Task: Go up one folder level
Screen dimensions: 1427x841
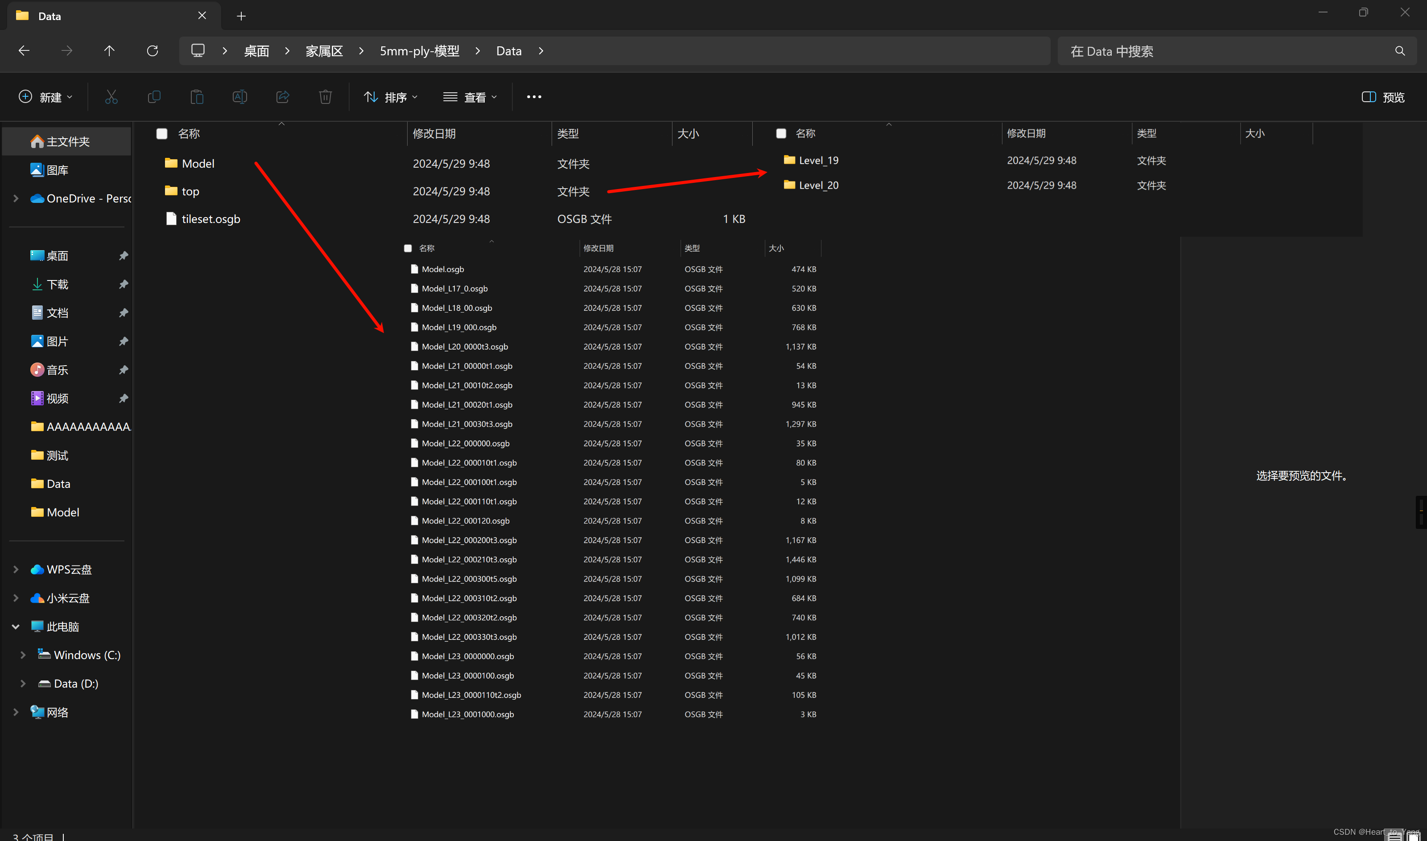Action: pyautogui.click(x=109, y=51)
